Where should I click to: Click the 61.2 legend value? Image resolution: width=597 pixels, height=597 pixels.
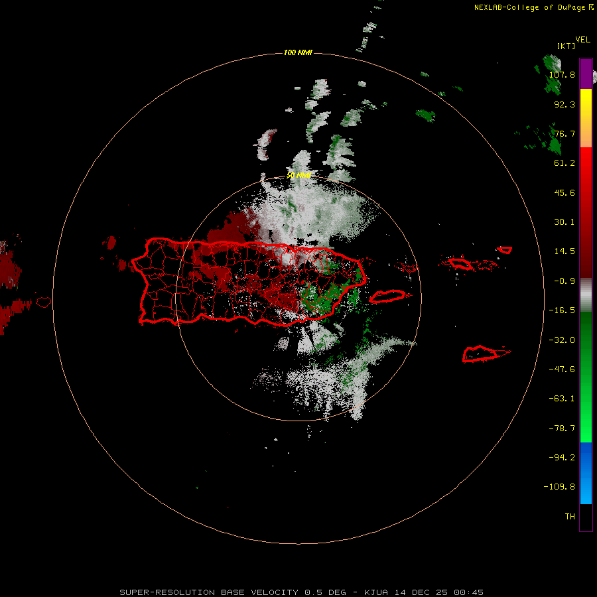564,163
